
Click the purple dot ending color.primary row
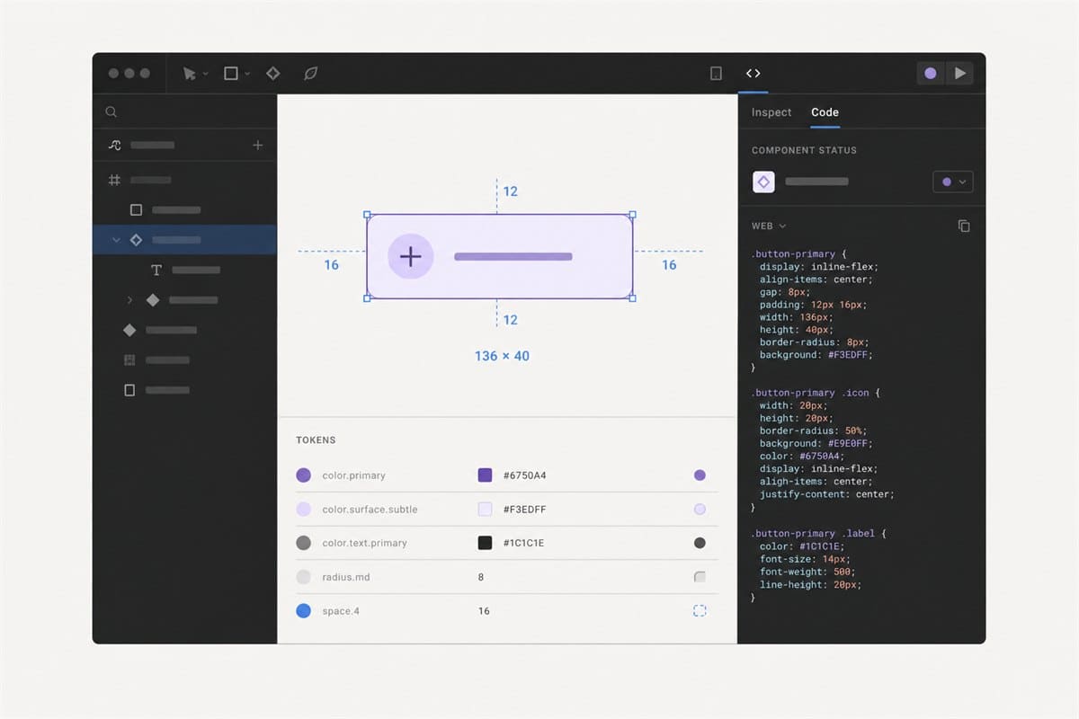[x=700, y=475]
